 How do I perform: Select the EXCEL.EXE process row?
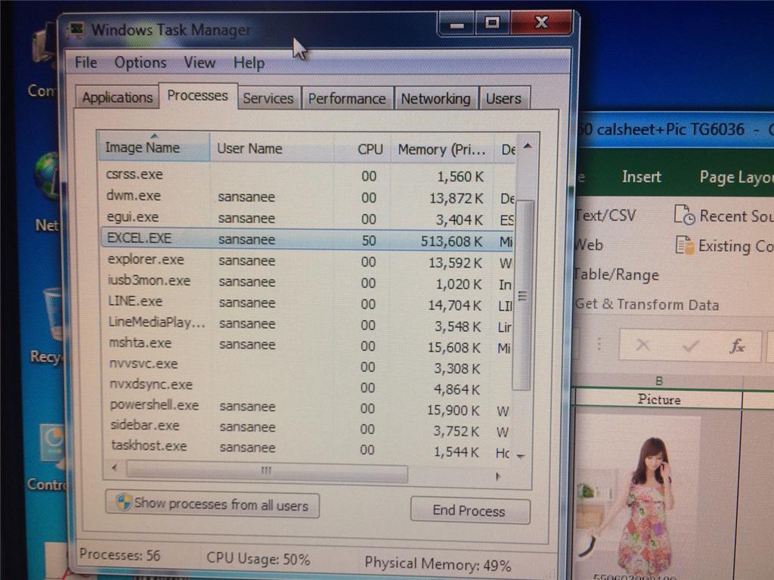(x=307, y=240)
